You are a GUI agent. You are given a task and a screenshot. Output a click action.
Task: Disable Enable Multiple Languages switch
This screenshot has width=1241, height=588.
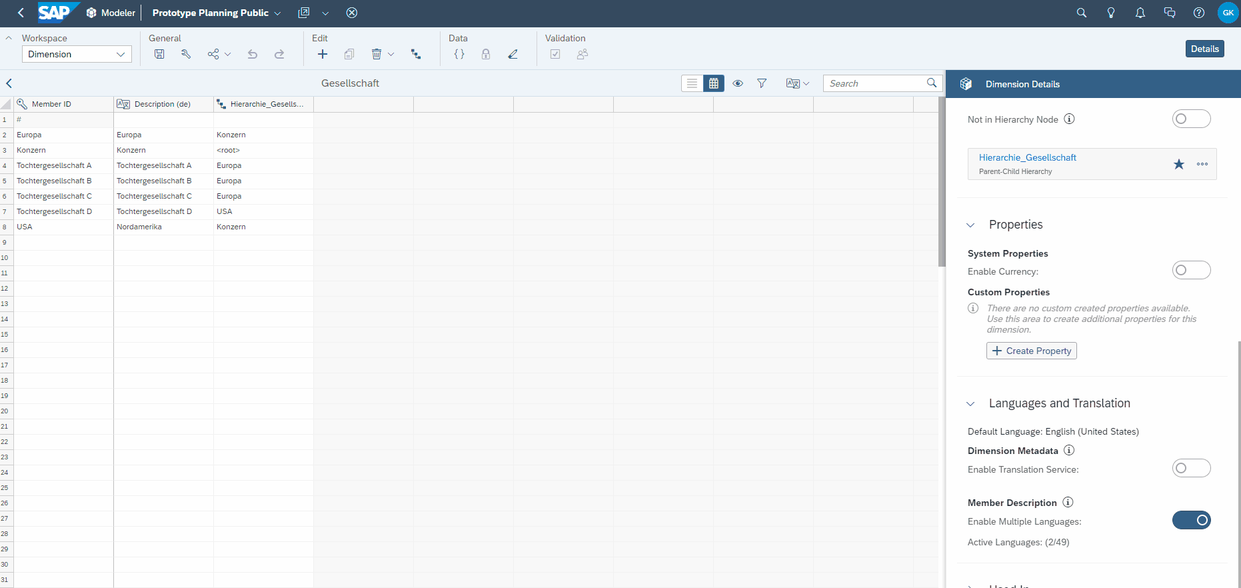point(1191,520)
